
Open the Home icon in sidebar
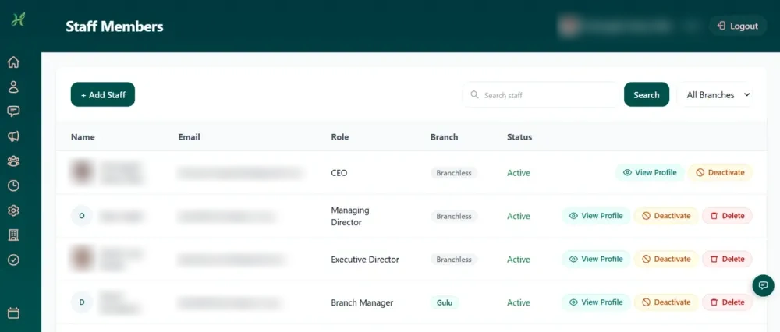(x=13, y=62)
